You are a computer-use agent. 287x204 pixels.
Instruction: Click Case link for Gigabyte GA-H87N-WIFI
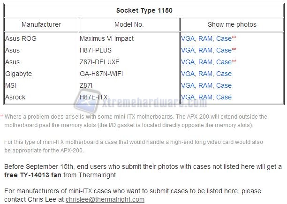[224, 74]
